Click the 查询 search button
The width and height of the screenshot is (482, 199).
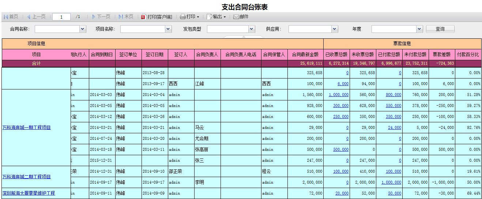[x=440, y=29]
